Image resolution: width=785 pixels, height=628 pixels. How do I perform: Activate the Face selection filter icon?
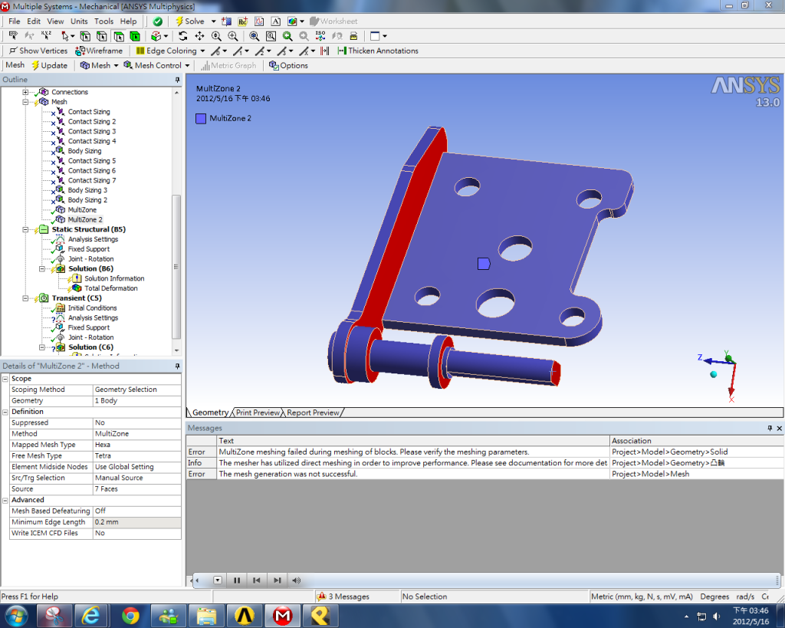[x=118, y=36]
